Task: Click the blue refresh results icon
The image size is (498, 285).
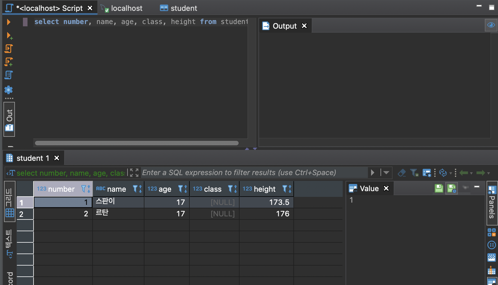Action: pyautogui.click(x=443, y=173)
